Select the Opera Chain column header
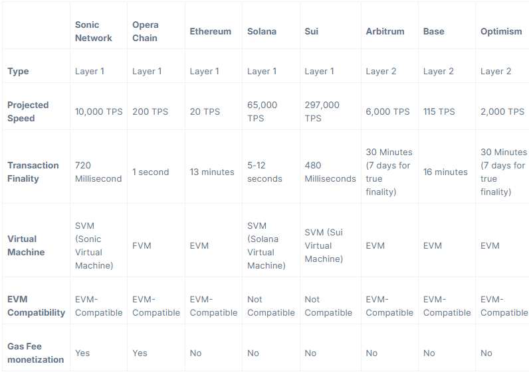 pos(145,31)
